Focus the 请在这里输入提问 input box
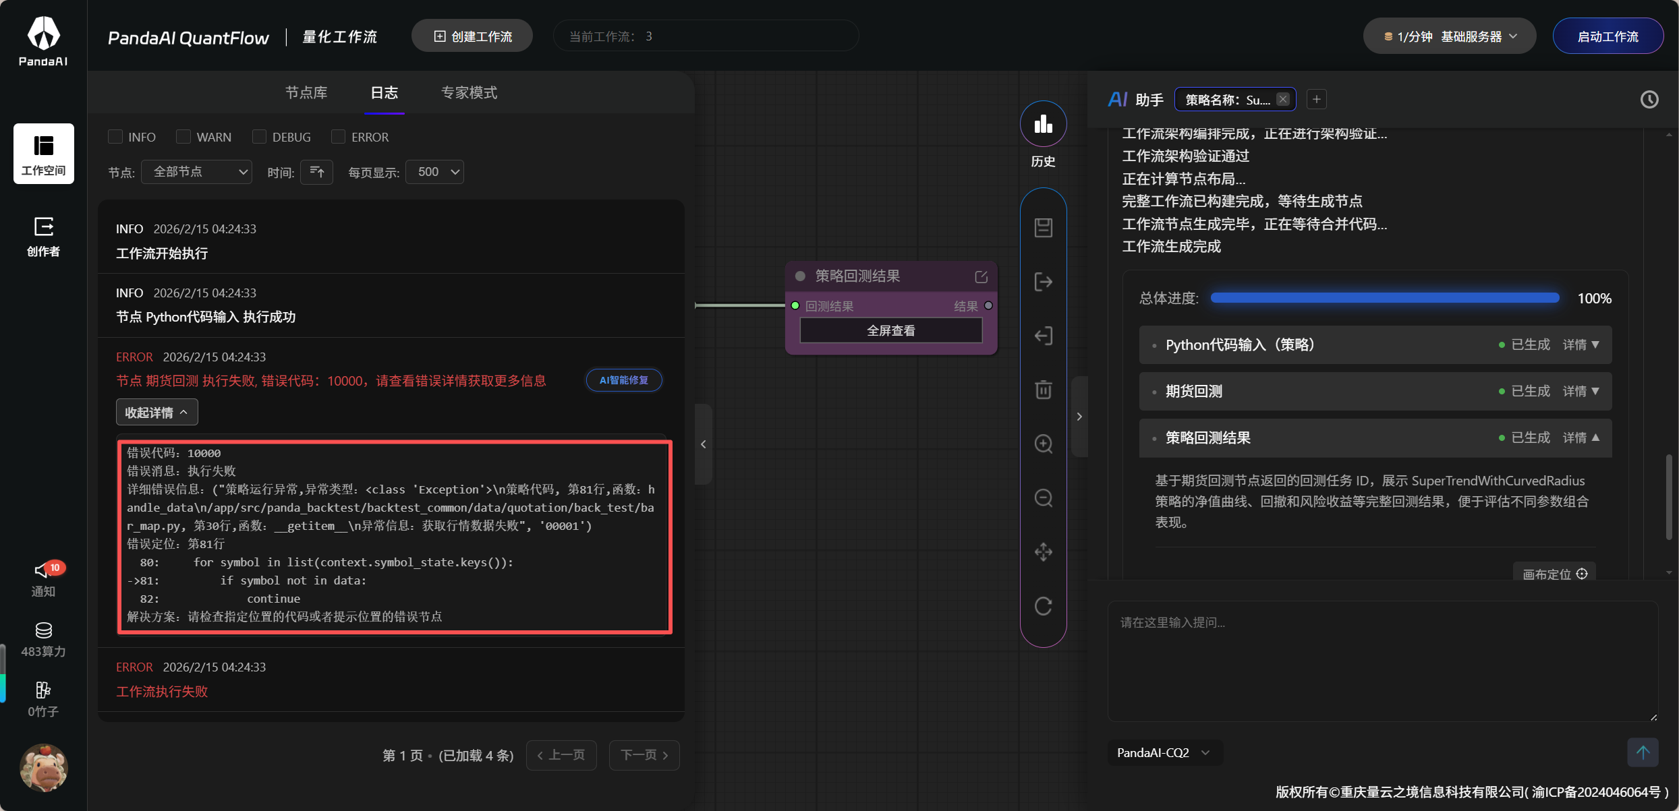 click(x=1382, y=661)
